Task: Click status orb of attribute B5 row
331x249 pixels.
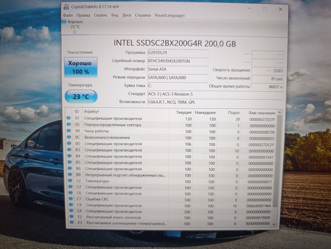Action: [x=70, y=162]
